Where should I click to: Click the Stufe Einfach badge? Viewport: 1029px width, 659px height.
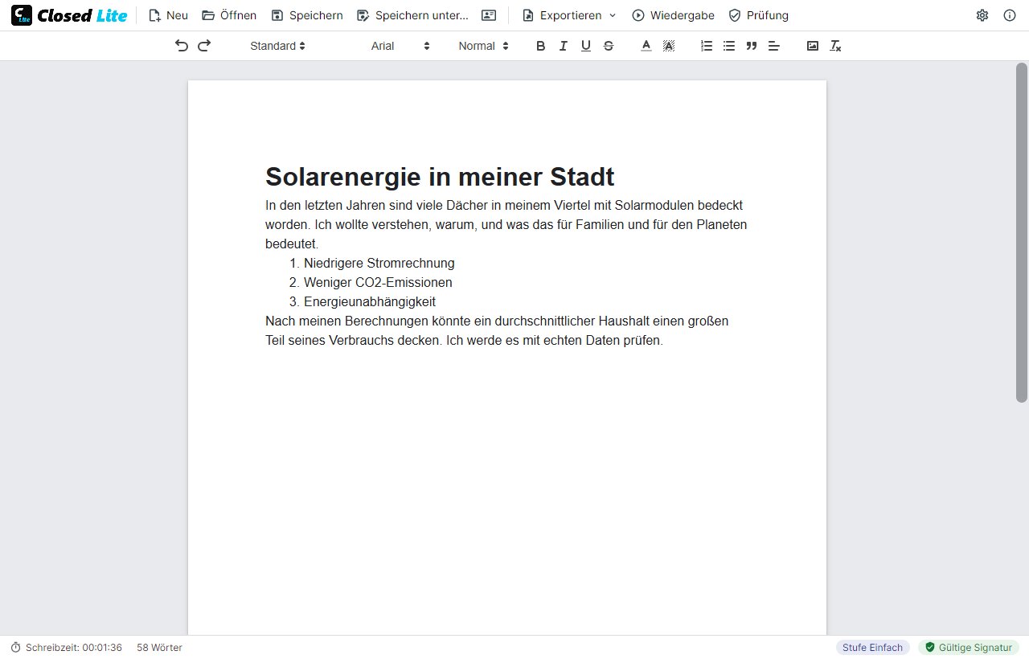click(x=873, y=648)
